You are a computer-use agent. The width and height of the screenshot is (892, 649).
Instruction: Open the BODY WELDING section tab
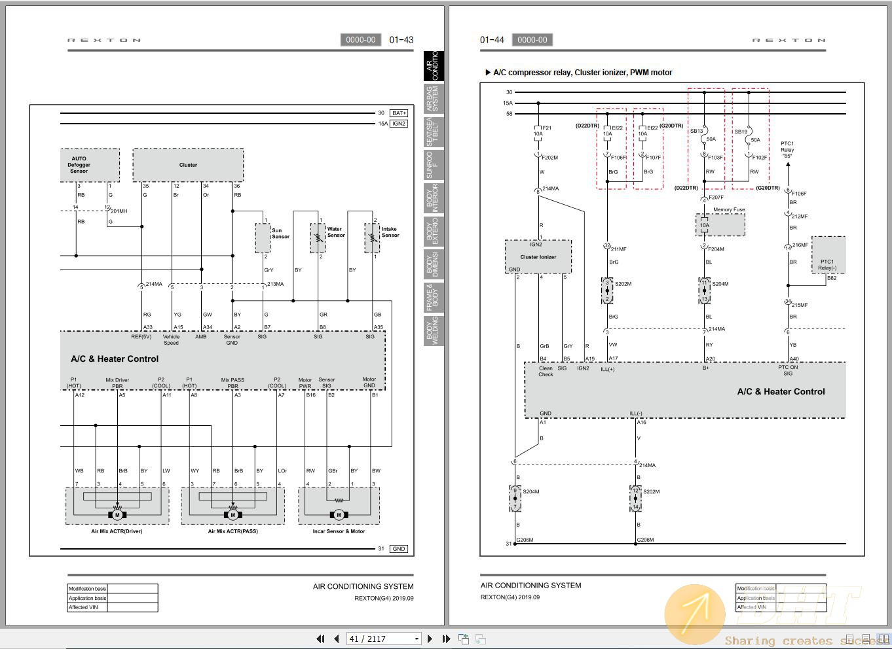pos(434,331)
